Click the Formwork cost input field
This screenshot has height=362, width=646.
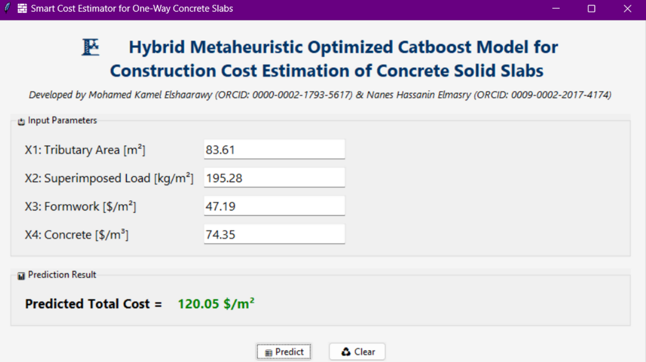(x=274, y=205)
